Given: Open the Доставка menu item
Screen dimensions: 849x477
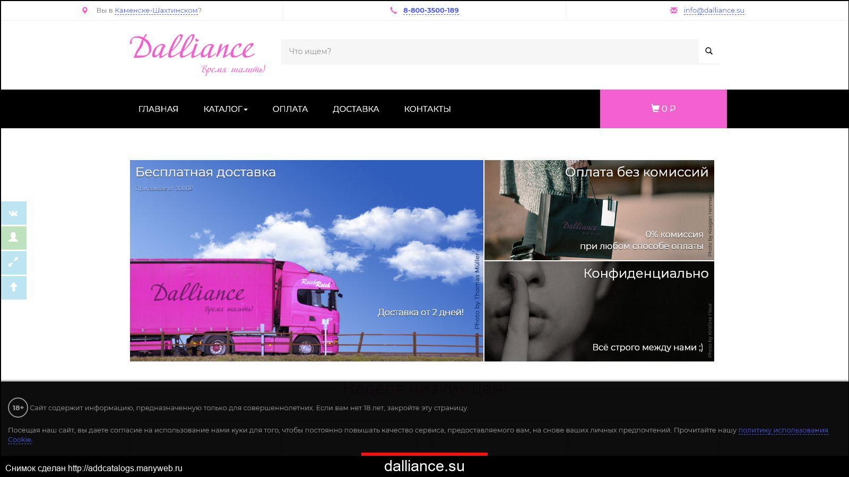Looking at the screenshot, I should point(356,109).
